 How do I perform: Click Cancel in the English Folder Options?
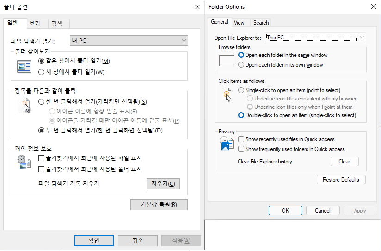click(323, 211)
